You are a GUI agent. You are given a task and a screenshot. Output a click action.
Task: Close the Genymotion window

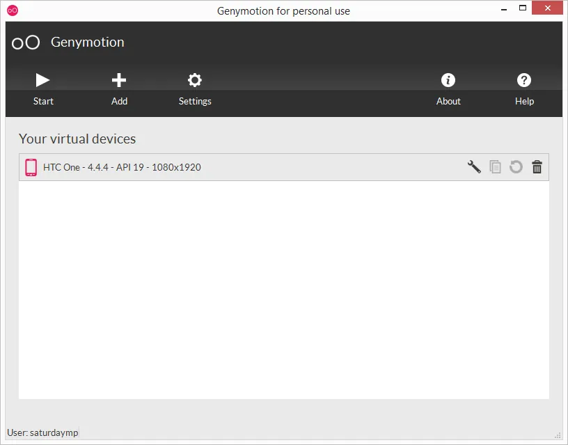pos(547,8)
